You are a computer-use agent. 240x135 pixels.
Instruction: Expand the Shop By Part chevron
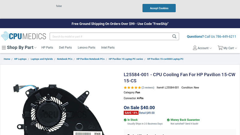point(35,48)
